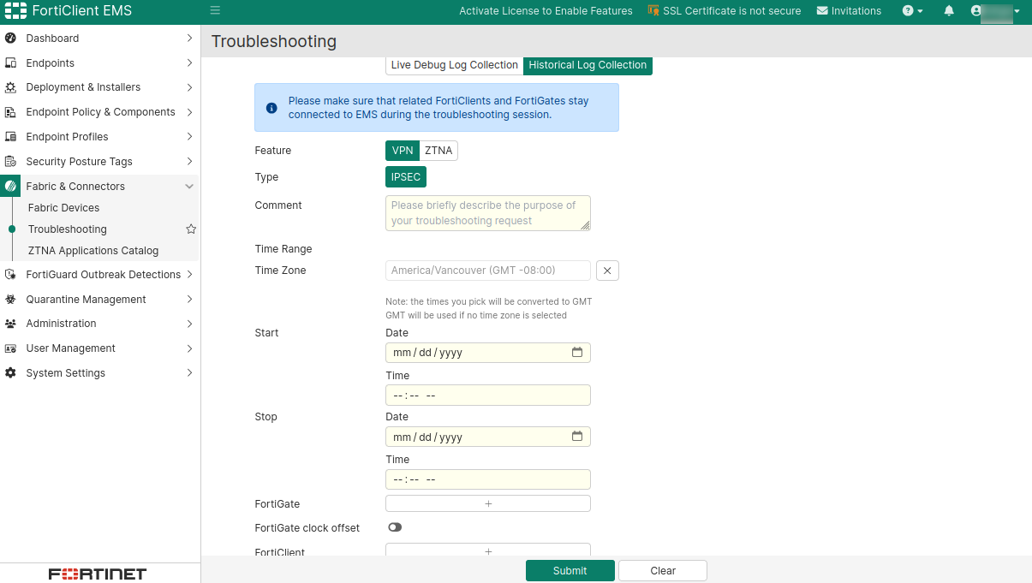Click the System Settings gear icon
1032x583 pixels.
pyautogui.click(x=10, y=373)
